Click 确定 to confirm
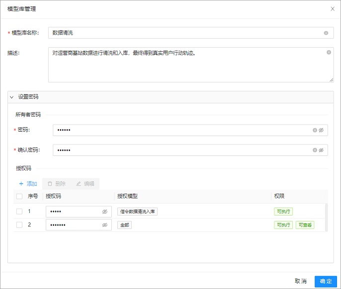 tap(326, 282)
